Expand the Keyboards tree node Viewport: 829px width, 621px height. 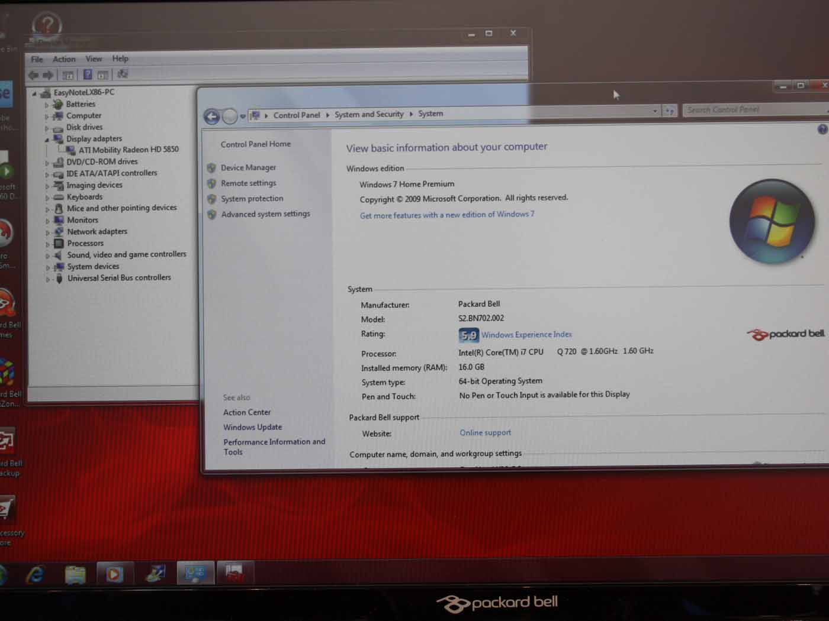pyautogui.click(x=47, y=198)
